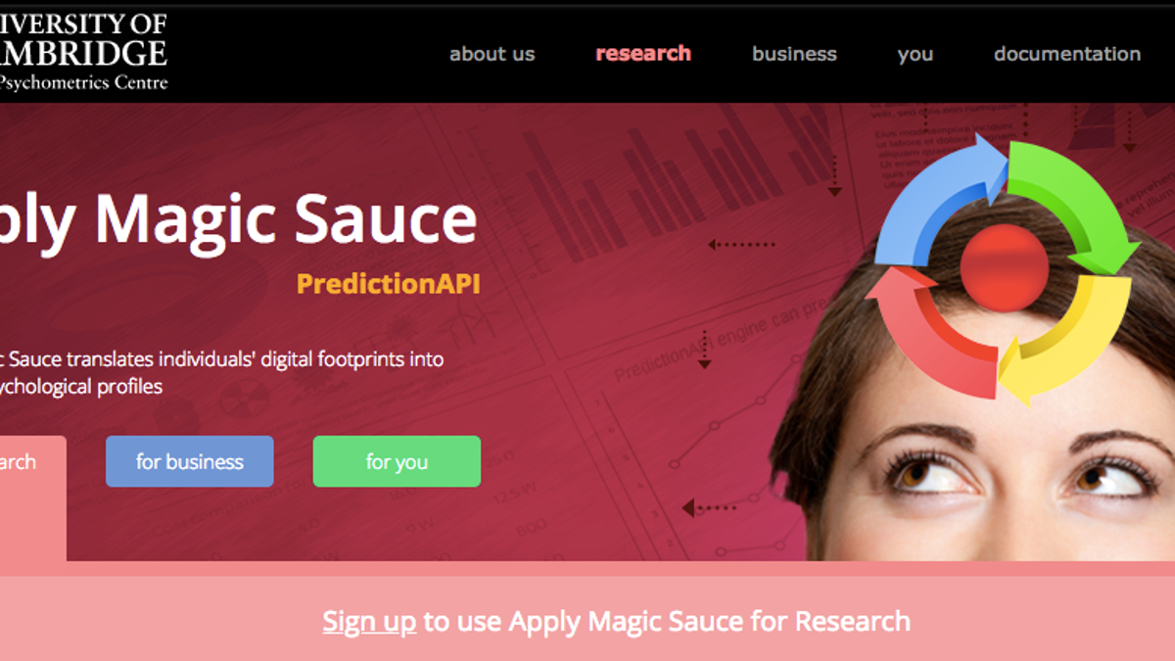Click the dotted left arrow in banner background
1175x661 pixels.
[741, 245]
